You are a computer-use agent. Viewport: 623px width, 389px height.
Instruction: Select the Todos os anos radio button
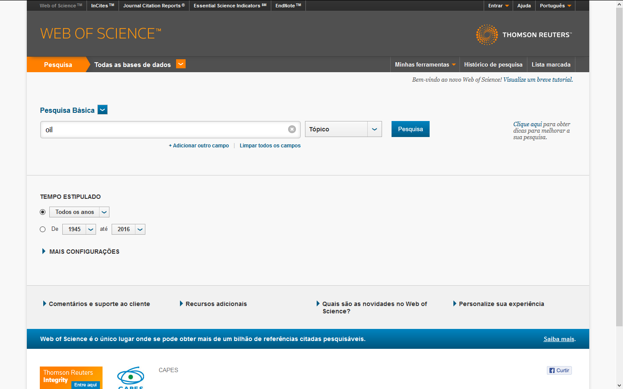tap(42, 212)
